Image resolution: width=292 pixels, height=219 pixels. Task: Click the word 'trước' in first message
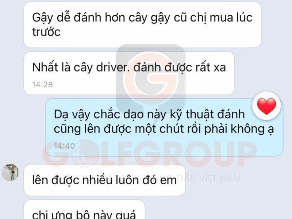coord(46,32)
